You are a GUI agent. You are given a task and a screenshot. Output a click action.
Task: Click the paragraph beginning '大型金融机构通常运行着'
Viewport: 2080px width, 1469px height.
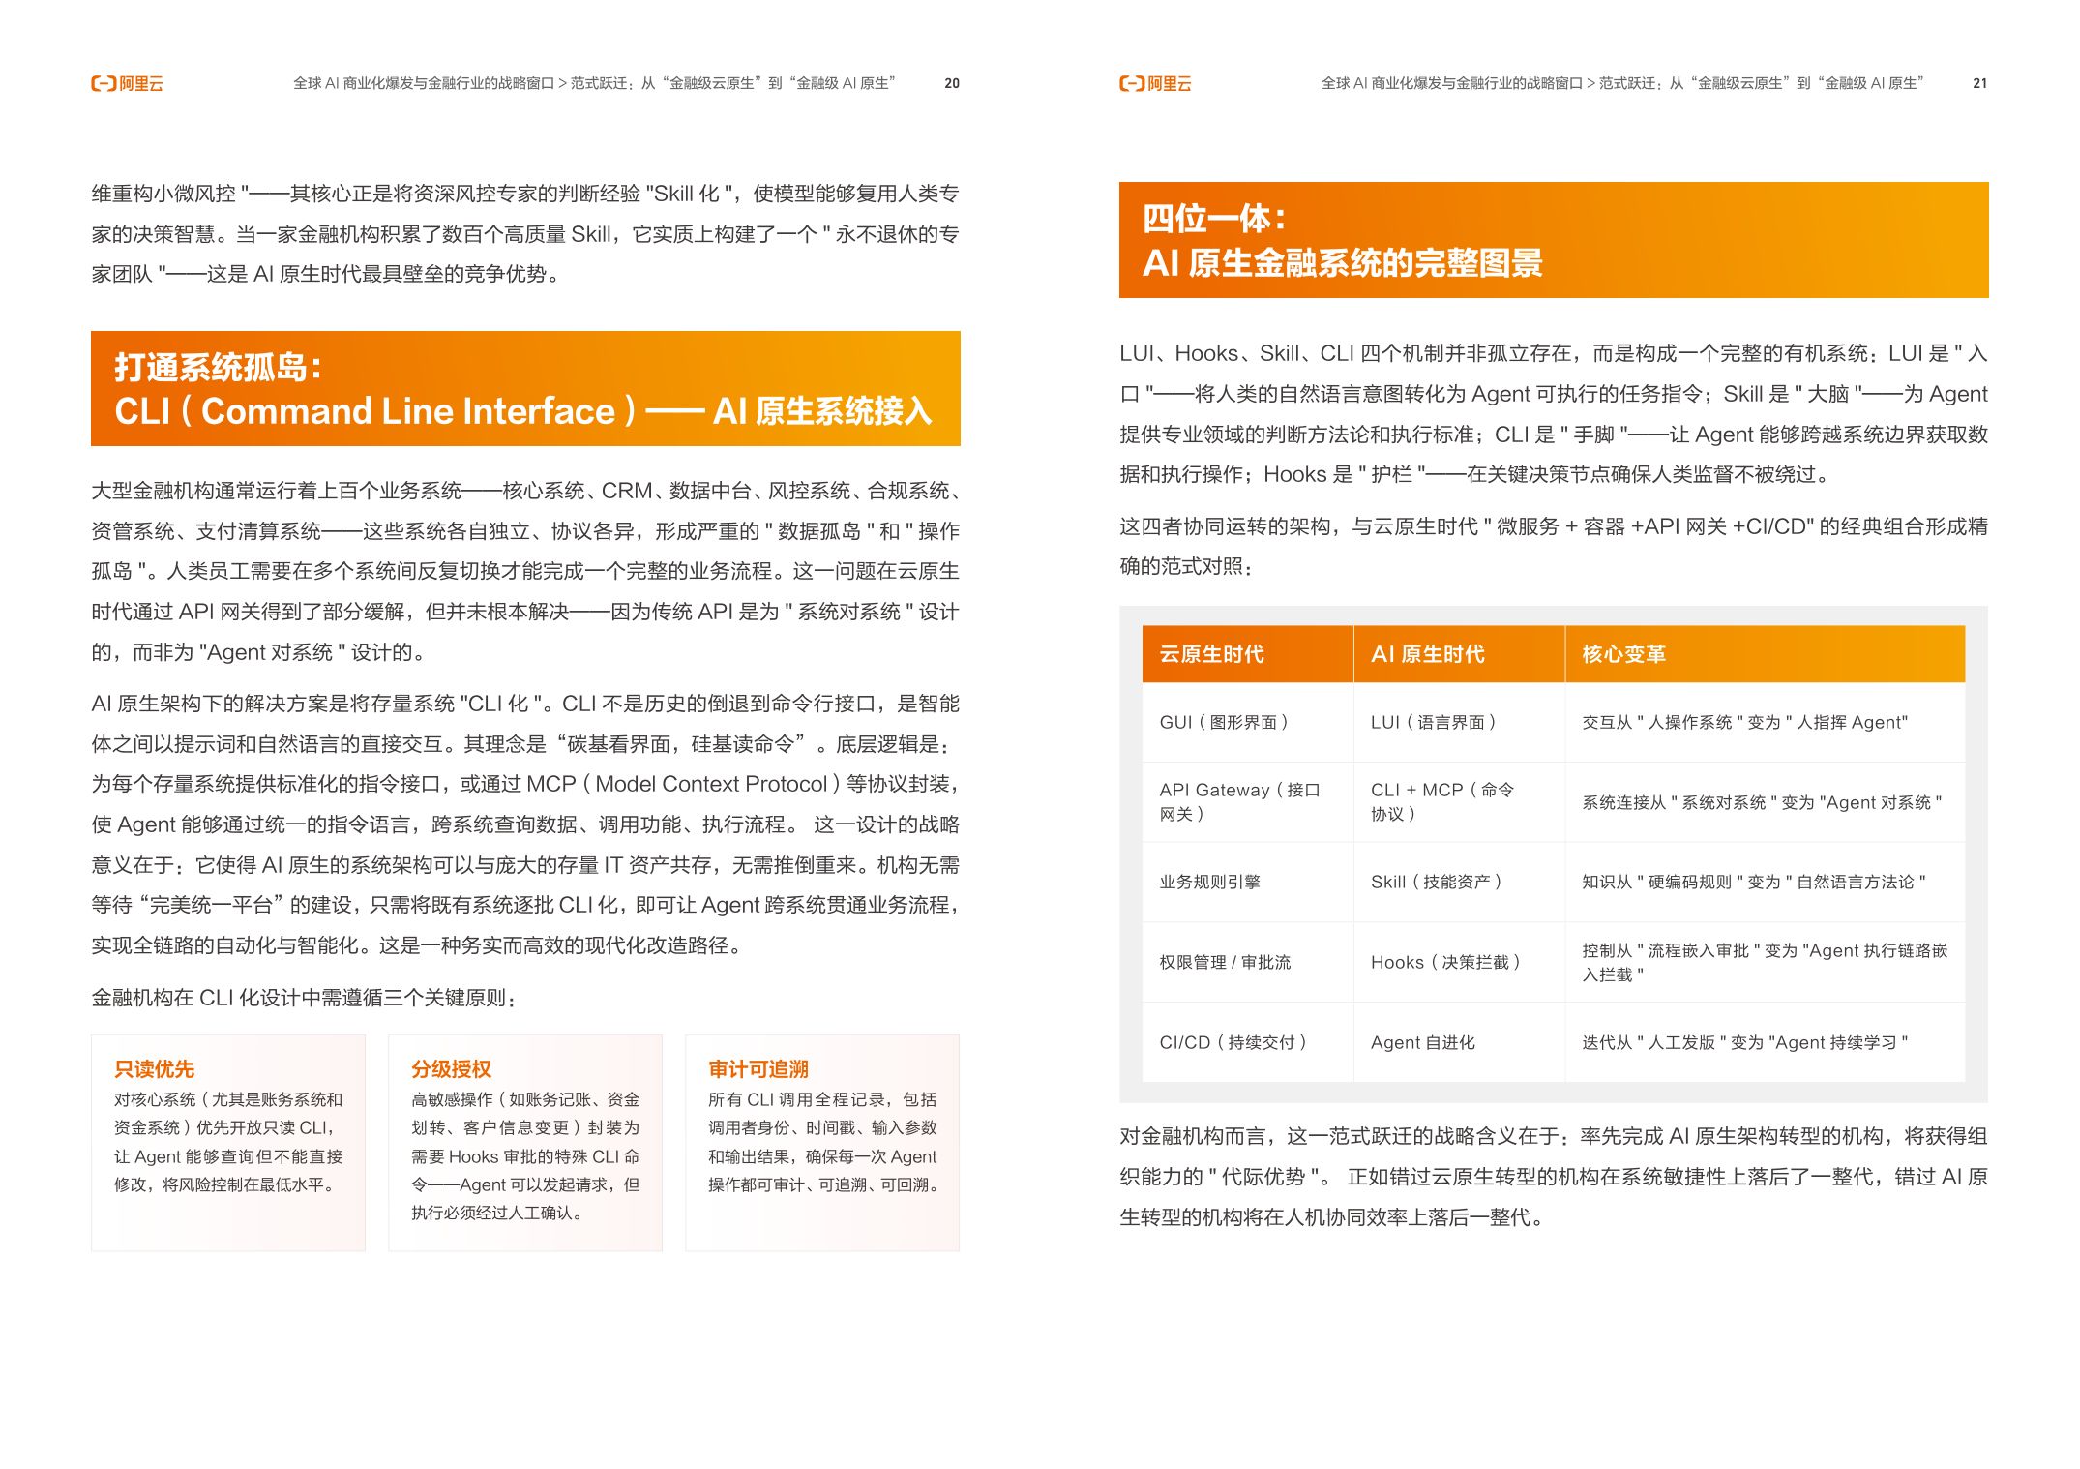click(525, 571)
